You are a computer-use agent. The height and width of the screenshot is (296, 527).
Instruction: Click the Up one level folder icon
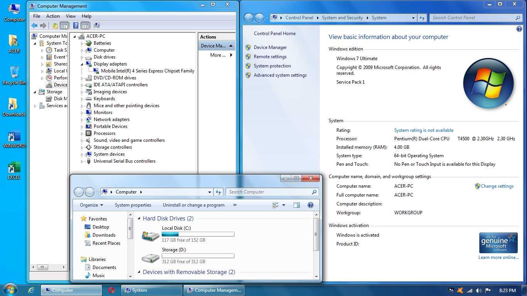[55, 25]
